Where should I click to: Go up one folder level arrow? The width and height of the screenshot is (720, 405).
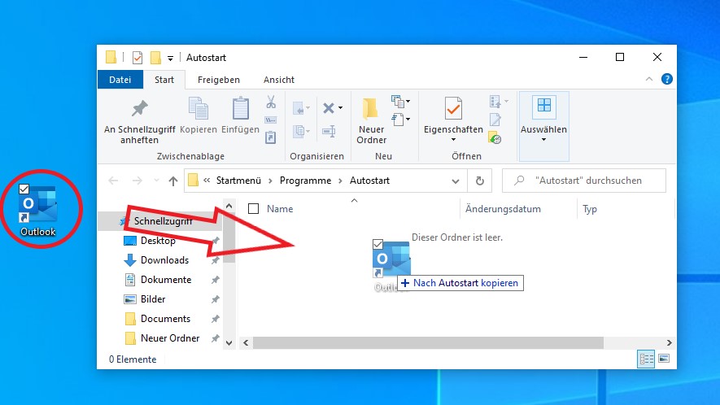[173, 181]
